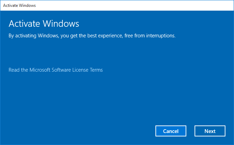Viewport: 234px width, 145px height.
Task: Click the Activate Windows title bar text
Action: (20, 5)
